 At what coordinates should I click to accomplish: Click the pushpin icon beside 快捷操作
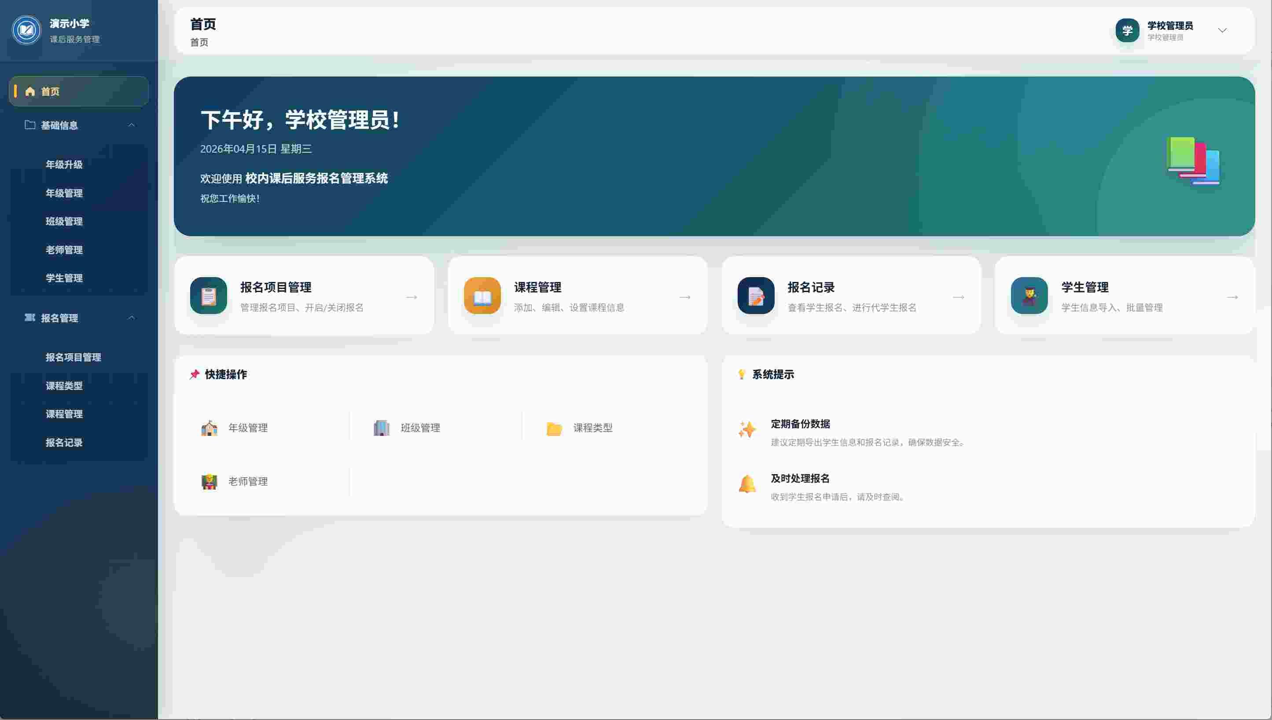195,374
